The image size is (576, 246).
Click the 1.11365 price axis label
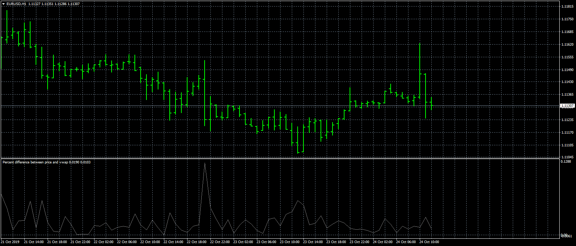pos(568,95)
